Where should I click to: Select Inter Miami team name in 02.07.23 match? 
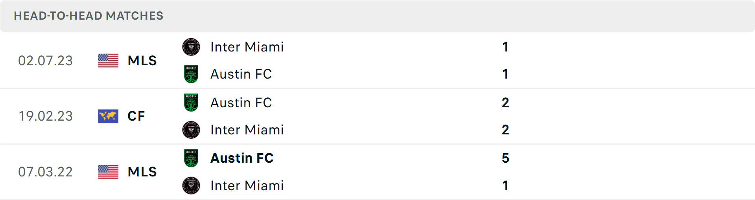coord(247,47)
